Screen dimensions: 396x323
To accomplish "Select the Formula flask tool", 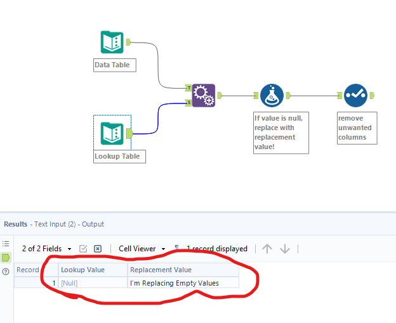I will pyautogui.click(x=272, y=95).
